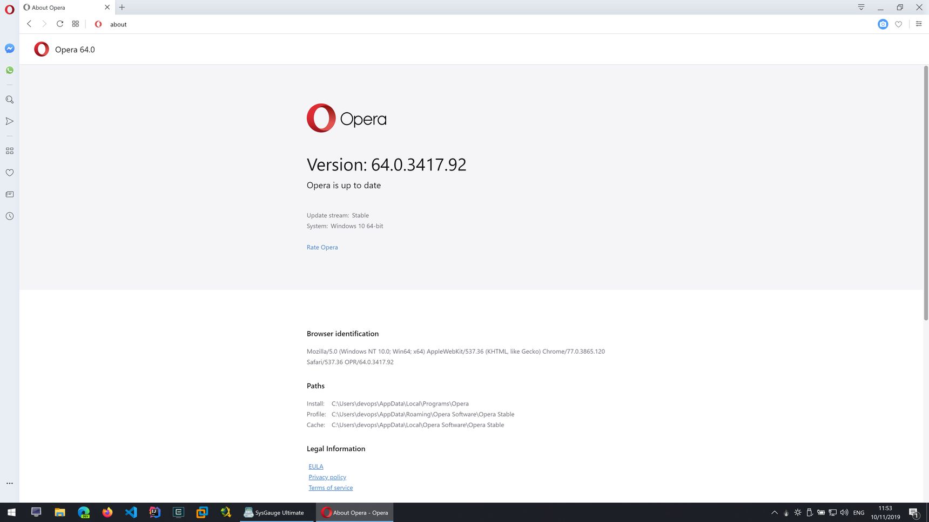Click the Cache path ending in Local\Opera Software\Opera Stable
The image size is (929, 522).
pos(418,425)
